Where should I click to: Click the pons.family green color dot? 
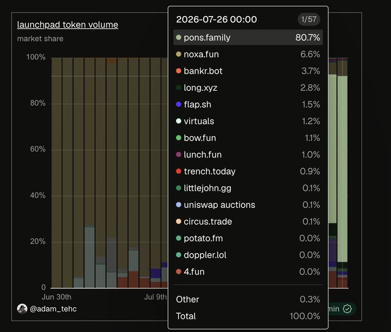coord(179,37)
